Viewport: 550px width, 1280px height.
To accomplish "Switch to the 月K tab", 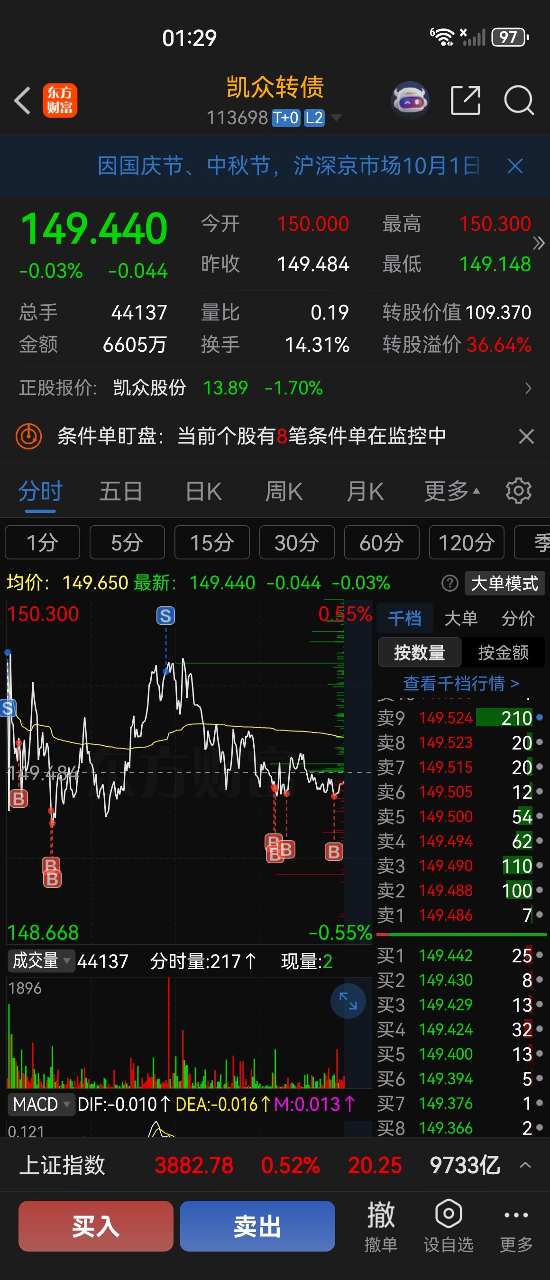I will (x=365, y=492).
